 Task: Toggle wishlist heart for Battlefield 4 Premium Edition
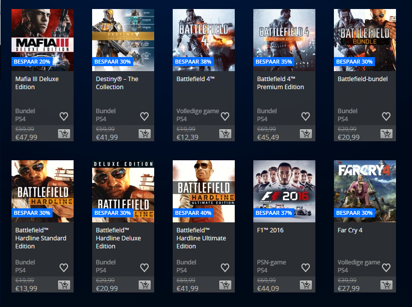(305, 117)
